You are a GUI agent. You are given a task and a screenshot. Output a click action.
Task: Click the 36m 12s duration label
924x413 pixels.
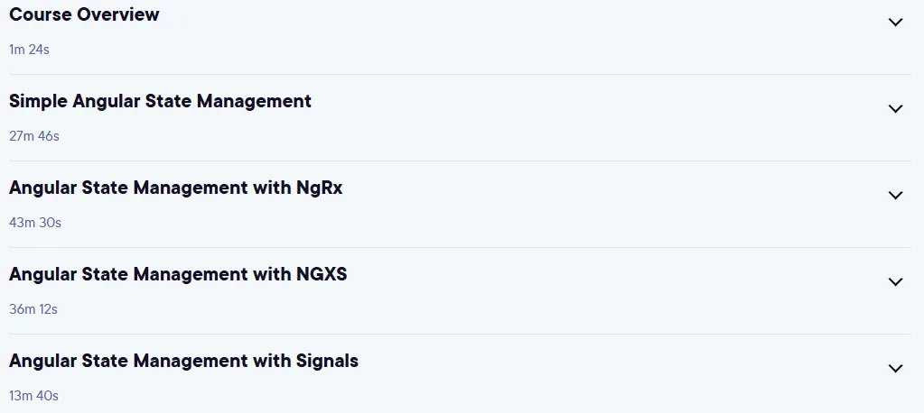tap(33, 309)
